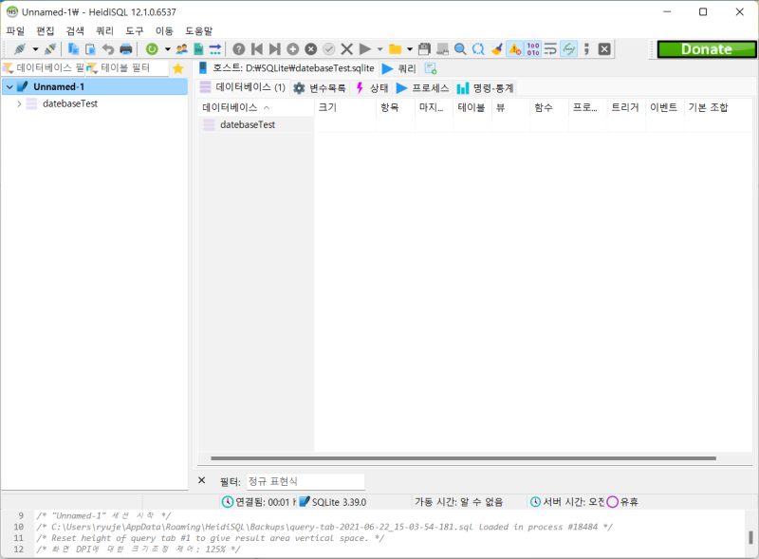Open the 편집 menu
Viewport: 759px width, 559px height.
pyautogui.click(x=46, y=30)
